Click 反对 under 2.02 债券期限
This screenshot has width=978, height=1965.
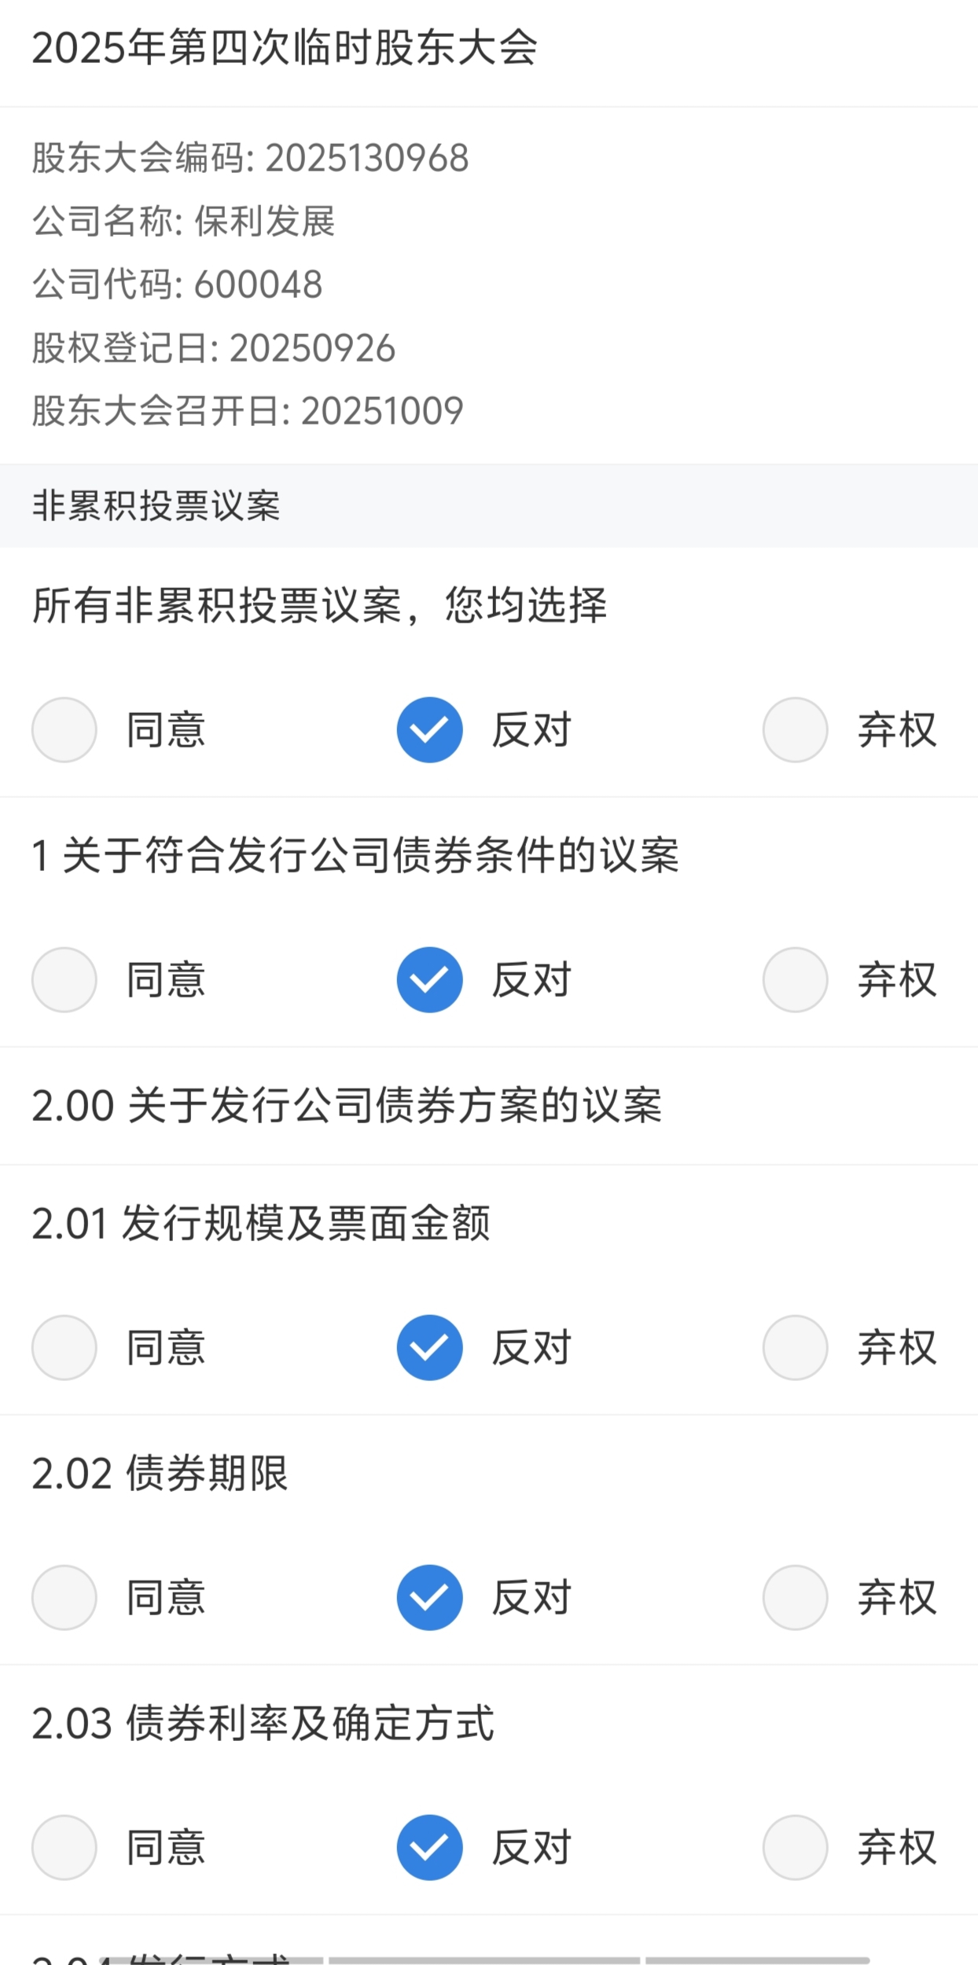(x=429, y=1597)
